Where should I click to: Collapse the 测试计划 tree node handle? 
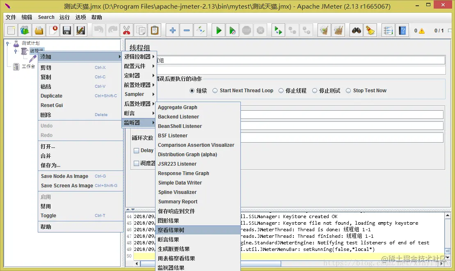coord(8,43)
